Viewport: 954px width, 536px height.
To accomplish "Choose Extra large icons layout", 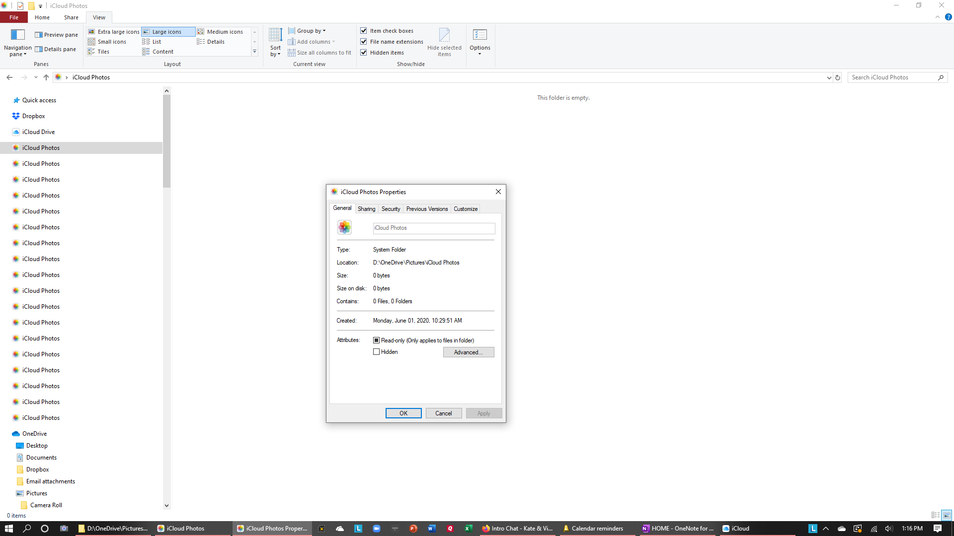I will [114, 32].
